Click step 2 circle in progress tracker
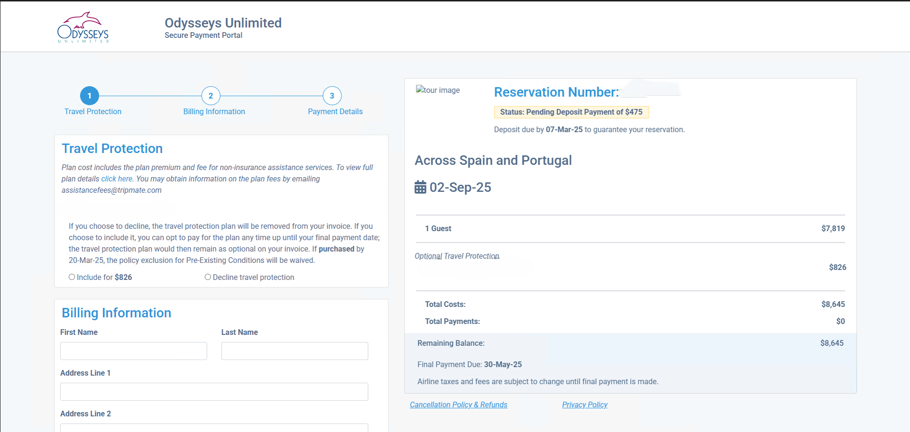 [211, 96]
